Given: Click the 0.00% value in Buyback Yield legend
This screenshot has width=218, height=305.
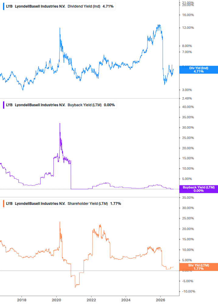Looking at the screenshot, I should pyautogui.click(x=109, y=105).
